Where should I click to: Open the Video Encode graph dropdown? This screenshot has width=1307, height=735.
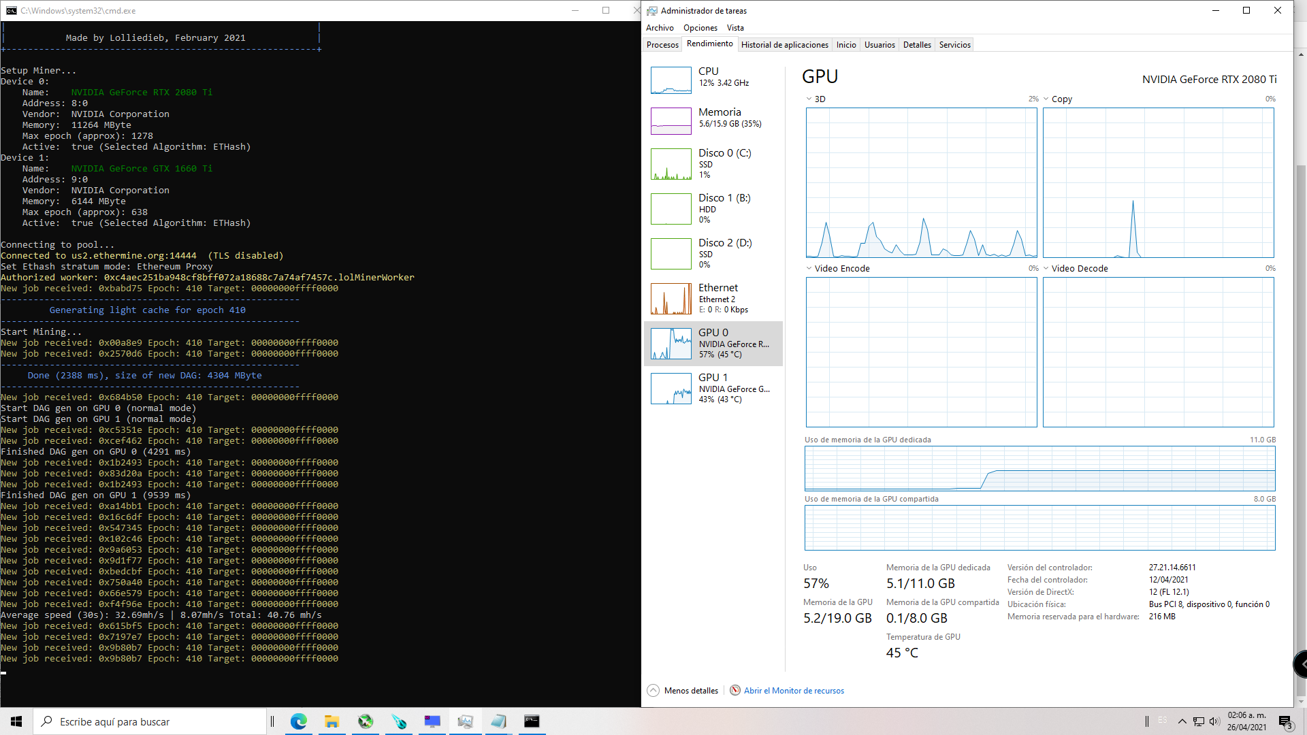coord(809,268)
